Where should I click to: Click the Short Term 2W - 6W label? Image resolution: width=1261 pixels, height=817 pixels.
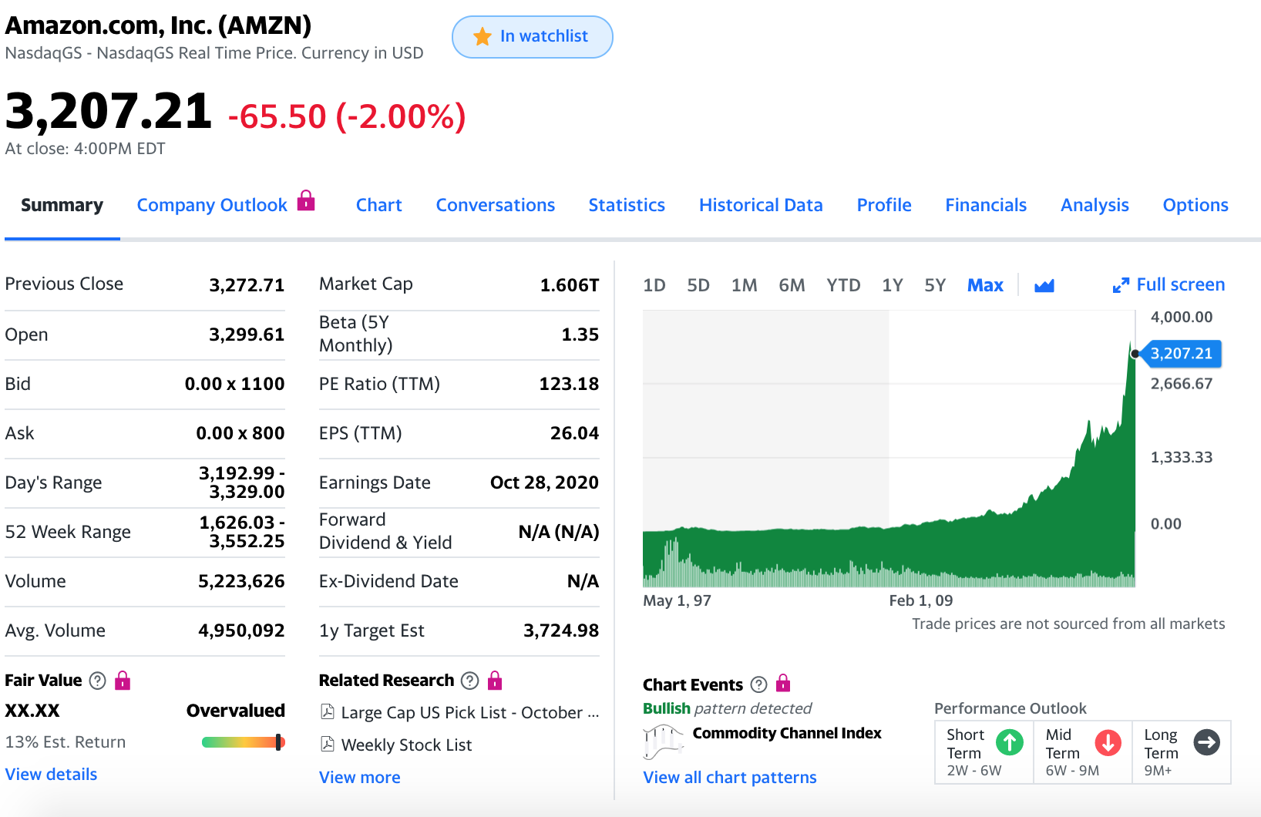point(974,770)
